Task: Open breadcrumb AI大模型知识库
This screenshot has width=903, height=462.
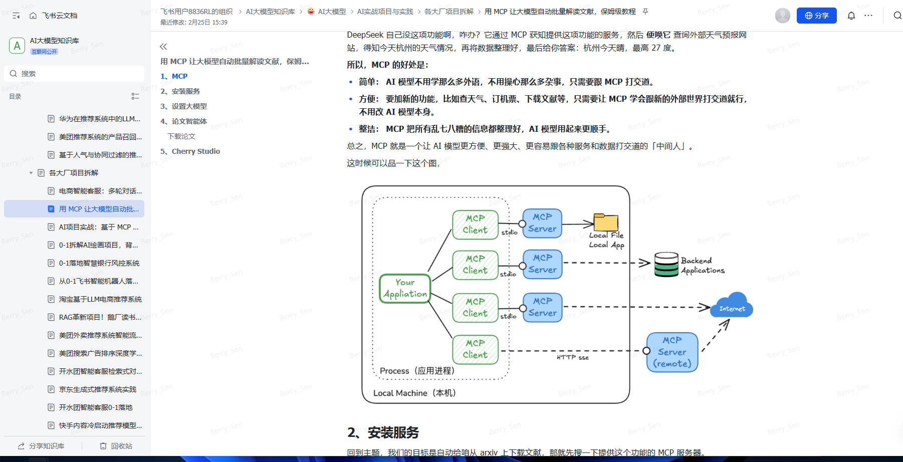Action: click(x=271, y=12)
